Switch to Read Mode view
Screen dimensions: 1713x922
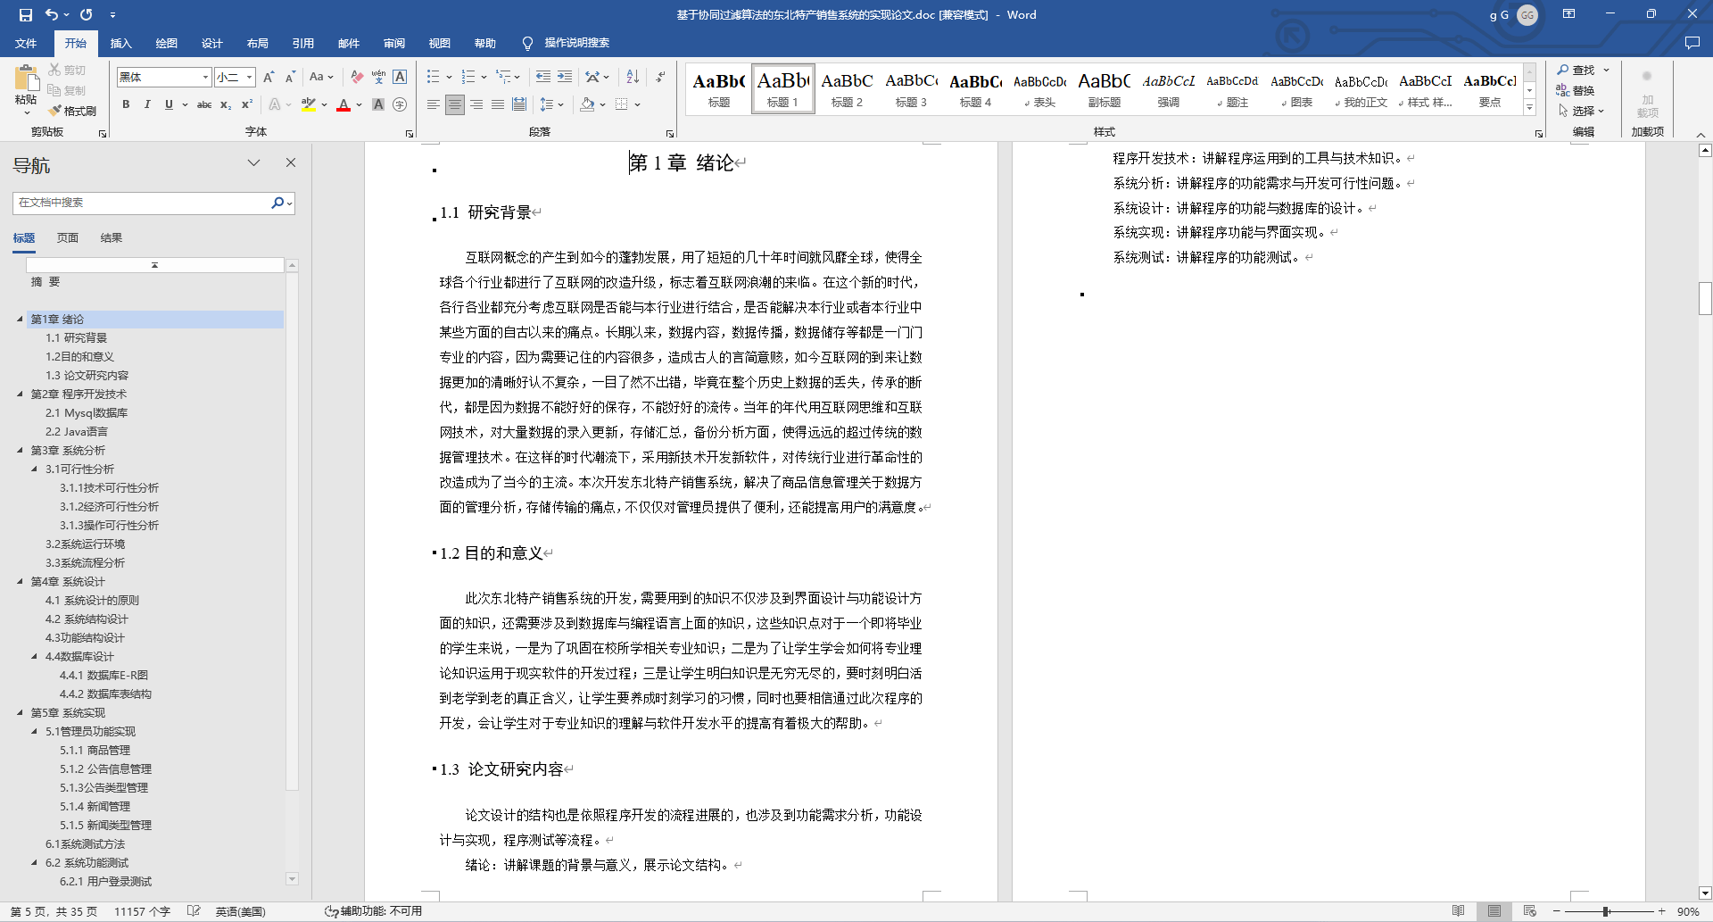(1458, 911)
